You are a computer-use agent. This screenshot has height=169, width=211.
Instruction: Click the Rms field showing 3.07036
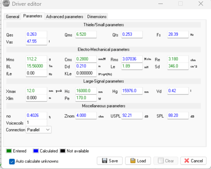click(x=132, y=59)
